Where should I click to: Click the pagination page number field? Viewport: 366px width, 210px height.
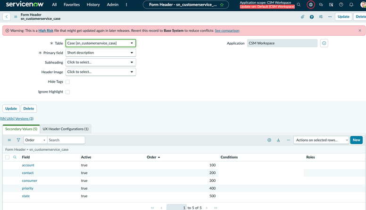click(x=177, y=208)
